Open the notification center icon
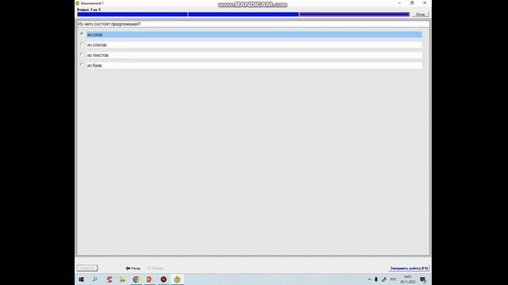 (423, 279)
